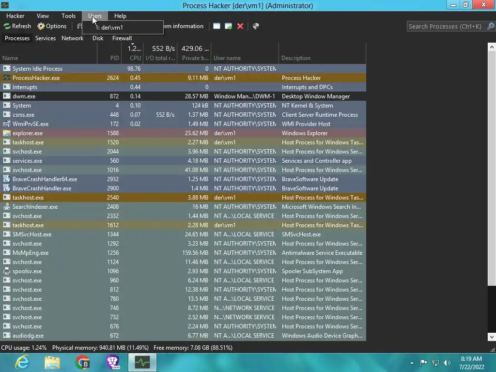496x372 pixels.
Task: Switch to the Firewall tab
Action: (x=122, y=38)
